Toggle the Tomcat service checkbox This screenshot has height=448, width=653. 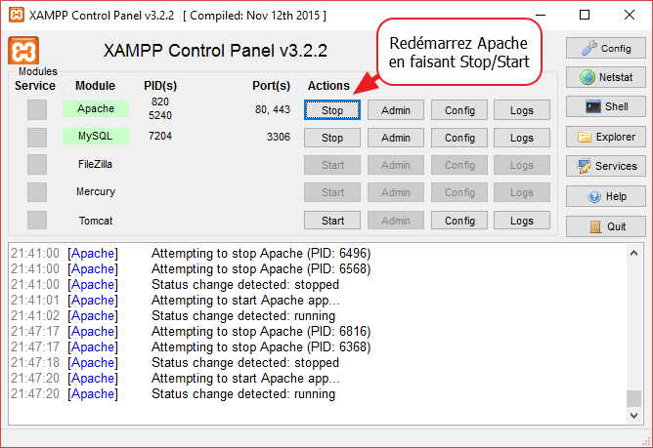37,220
